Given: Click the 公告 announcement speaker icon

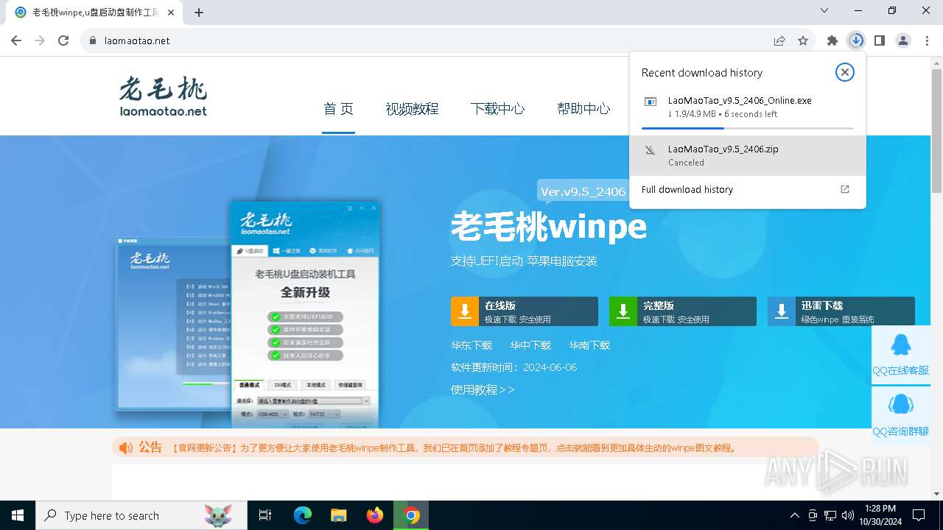Looking at the screenshot, I should (126, 448).
